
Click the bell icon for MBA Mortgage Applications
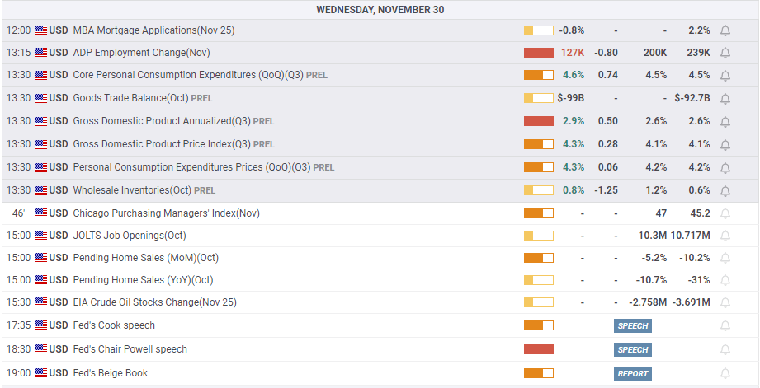coord(725,30)
